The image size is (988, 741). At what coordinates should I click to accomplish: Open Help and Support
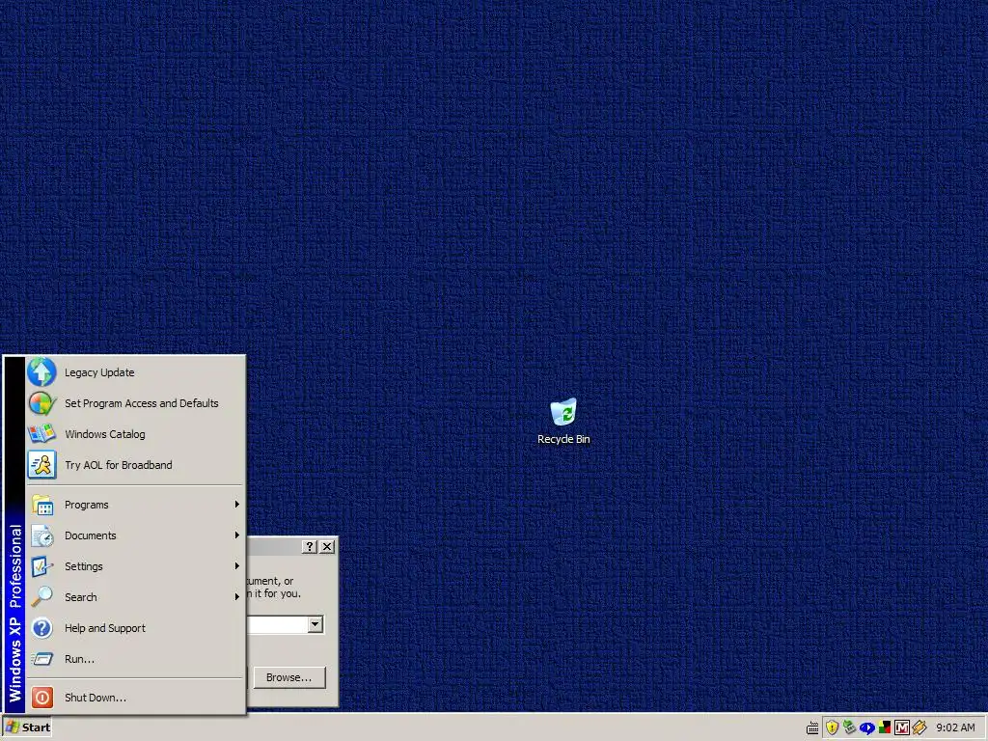pos(134,628)
